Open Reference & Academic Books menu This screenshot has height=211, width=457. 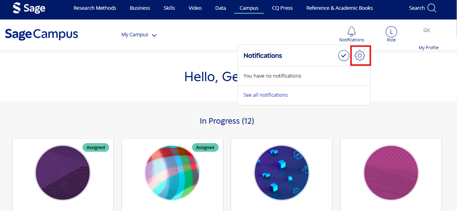340,8
